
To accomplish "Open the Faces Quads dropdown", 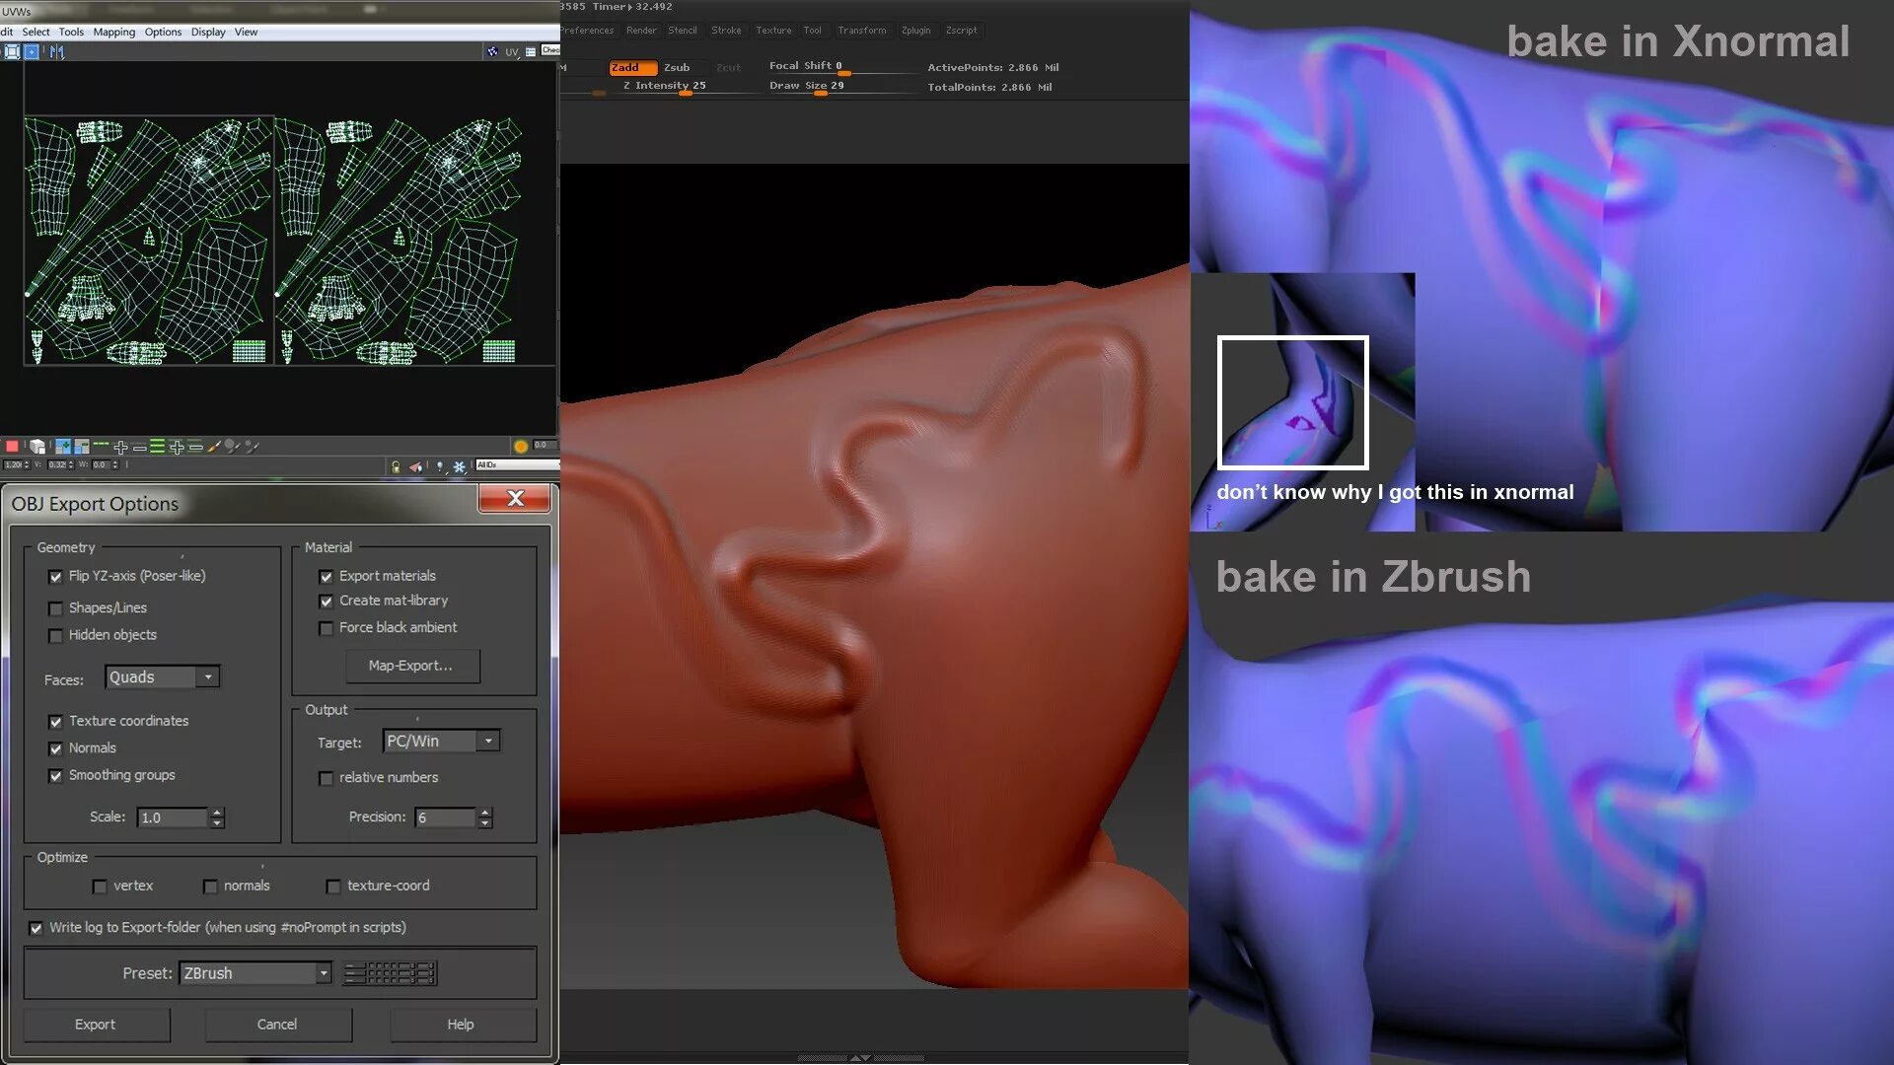I will 208,677.
